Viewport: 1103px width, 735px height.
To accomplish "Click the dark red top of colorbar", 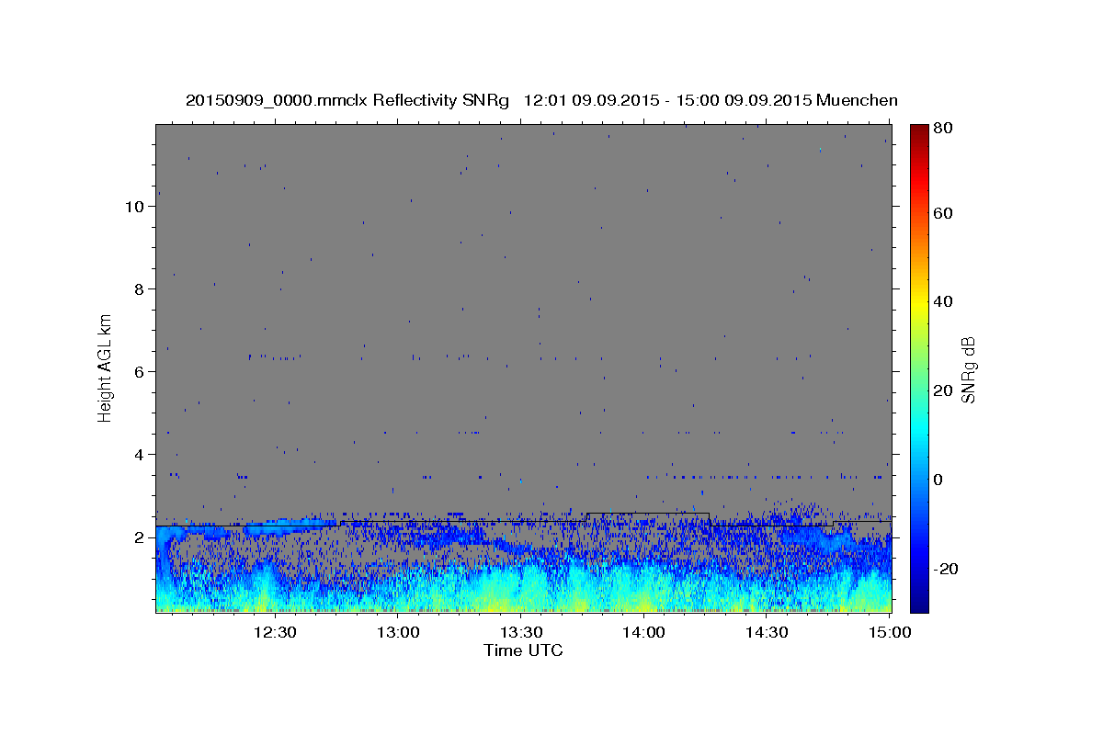I will (x=919, y=133).
